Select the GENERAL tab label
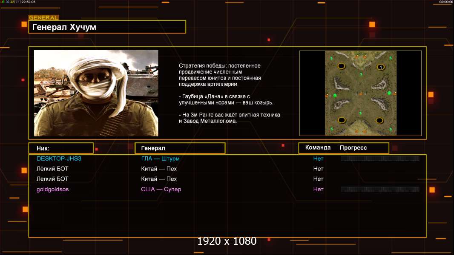The image size is (454, 255). [43, 18]
